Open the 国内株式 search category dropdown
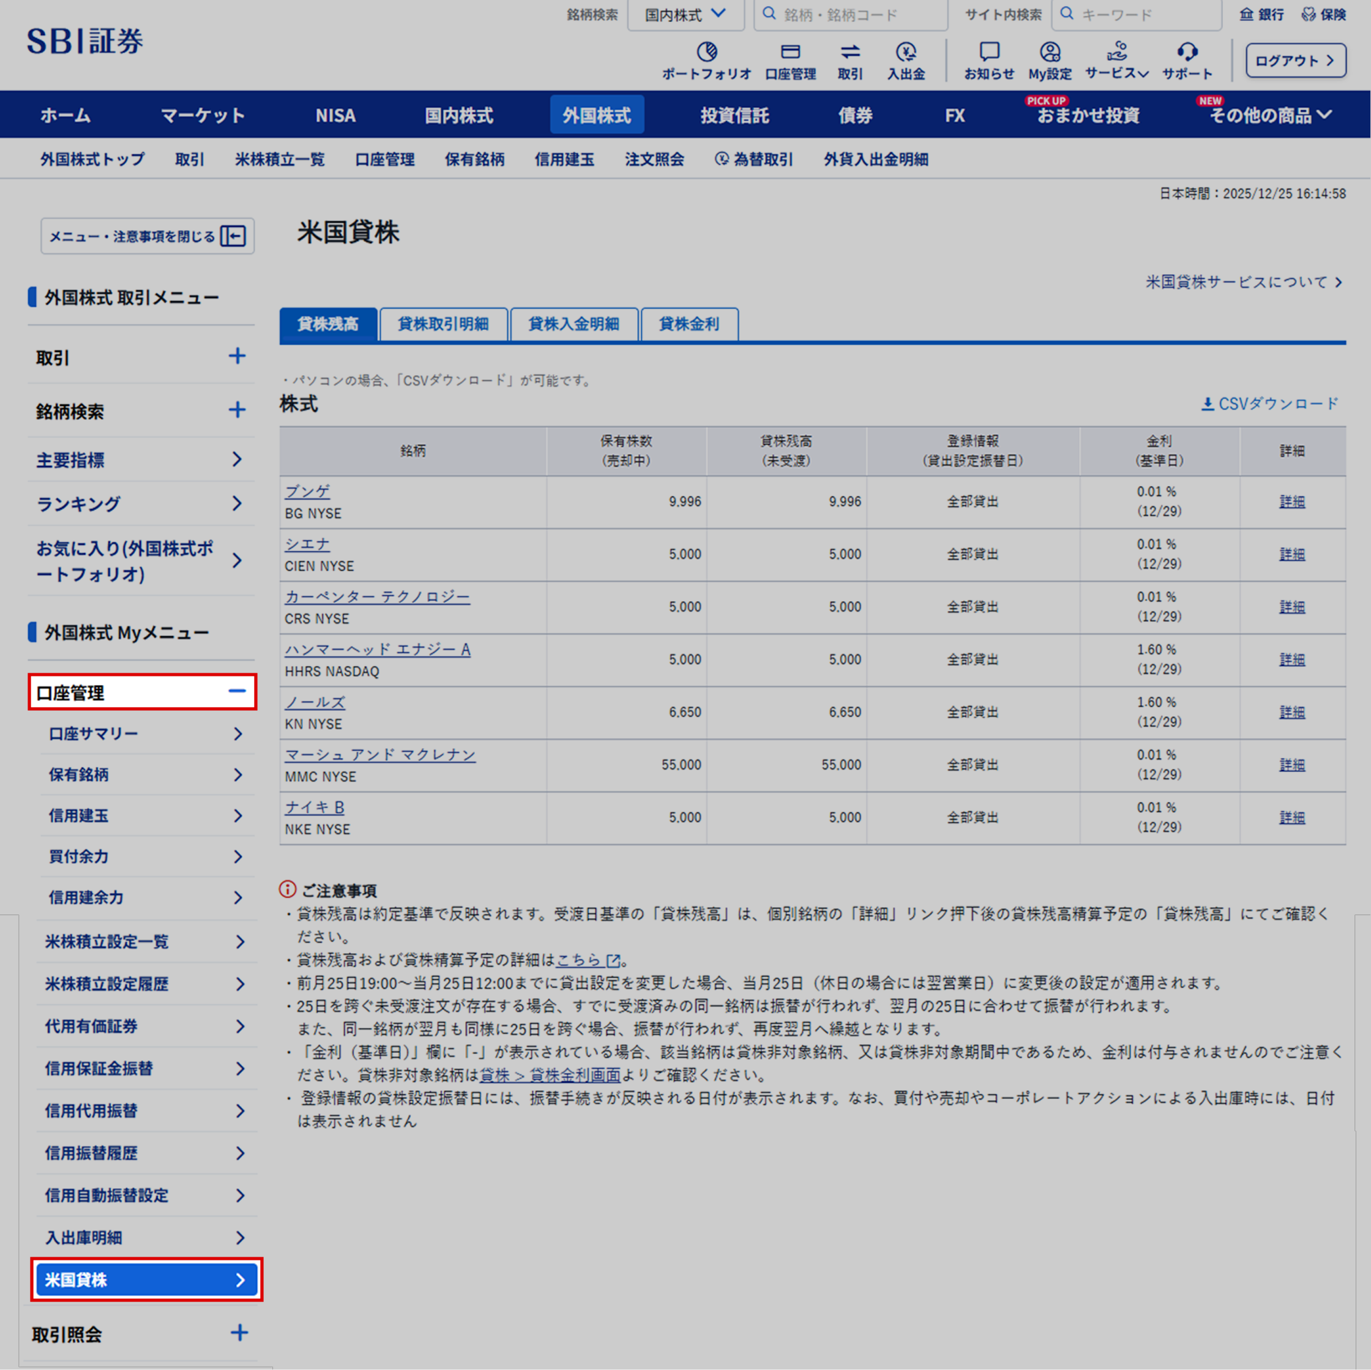The width and height of the screenshot is (1371, 1370). click(685, 14)
